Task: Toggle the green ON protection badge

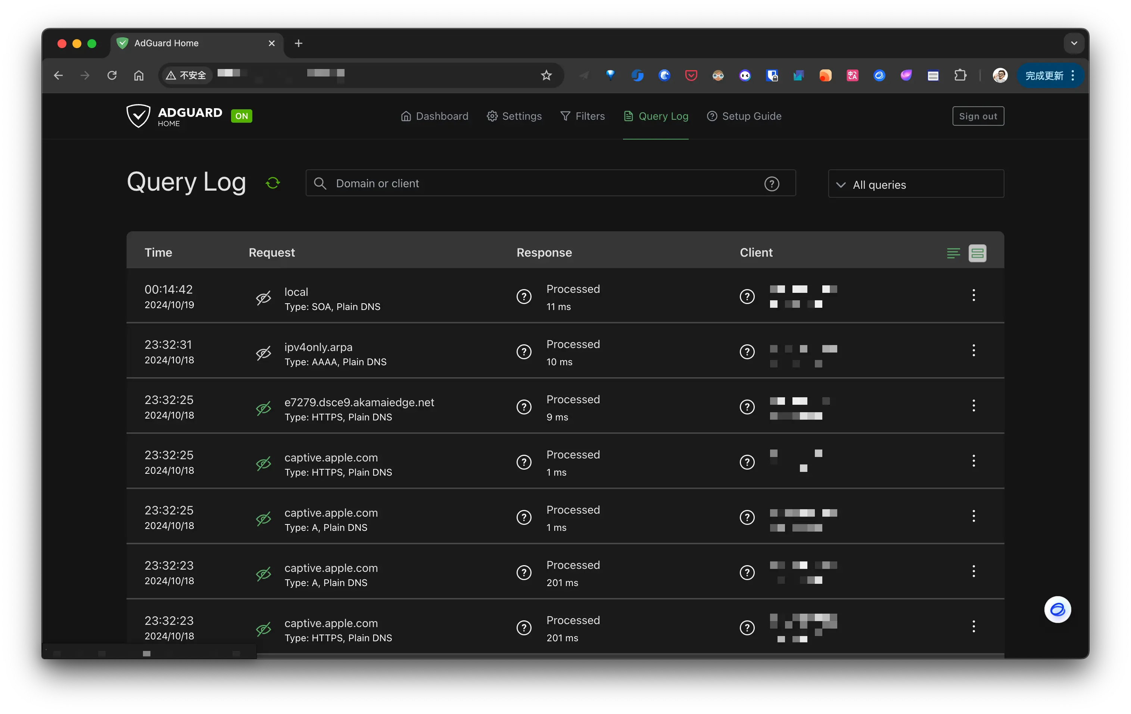Action: [242, 116]
